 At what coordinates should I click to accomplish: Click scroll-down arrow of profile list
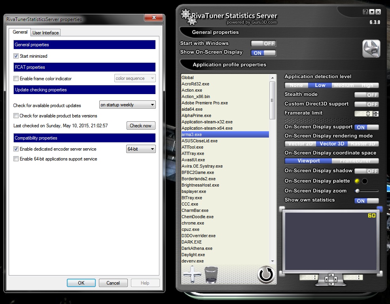coord(273,261)
